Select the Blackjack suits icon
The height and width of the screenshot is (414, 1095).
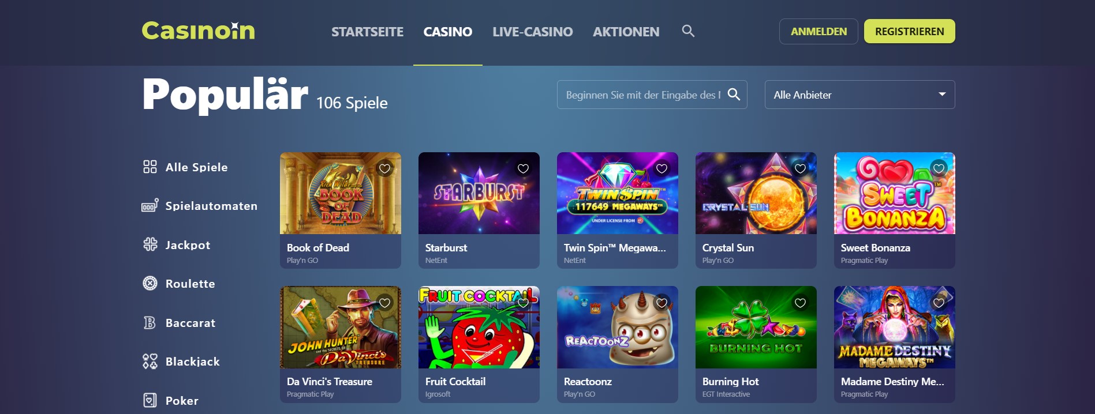click(x=150, y=362)
